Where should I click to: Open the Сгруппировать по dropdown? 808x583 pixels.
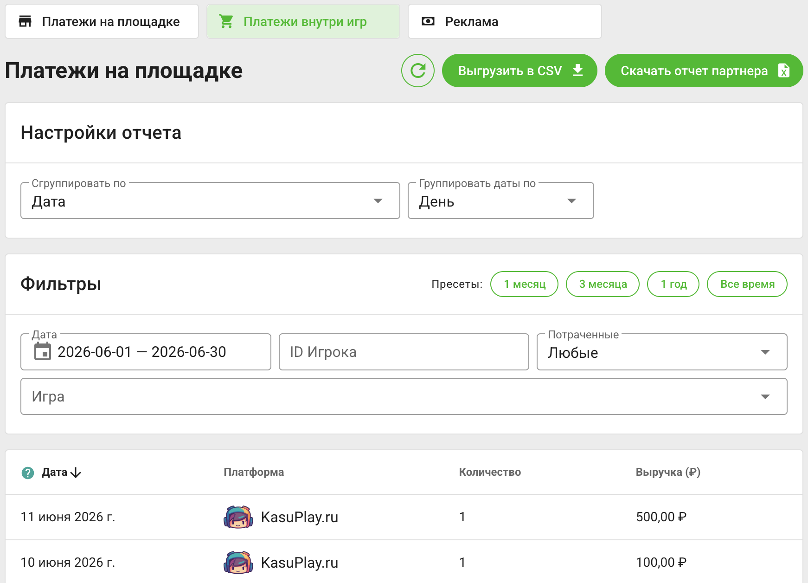[x=210, y=201]
